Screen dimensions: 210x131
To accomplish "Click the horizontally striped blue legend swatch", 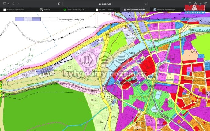I will (x=36, y=19).
